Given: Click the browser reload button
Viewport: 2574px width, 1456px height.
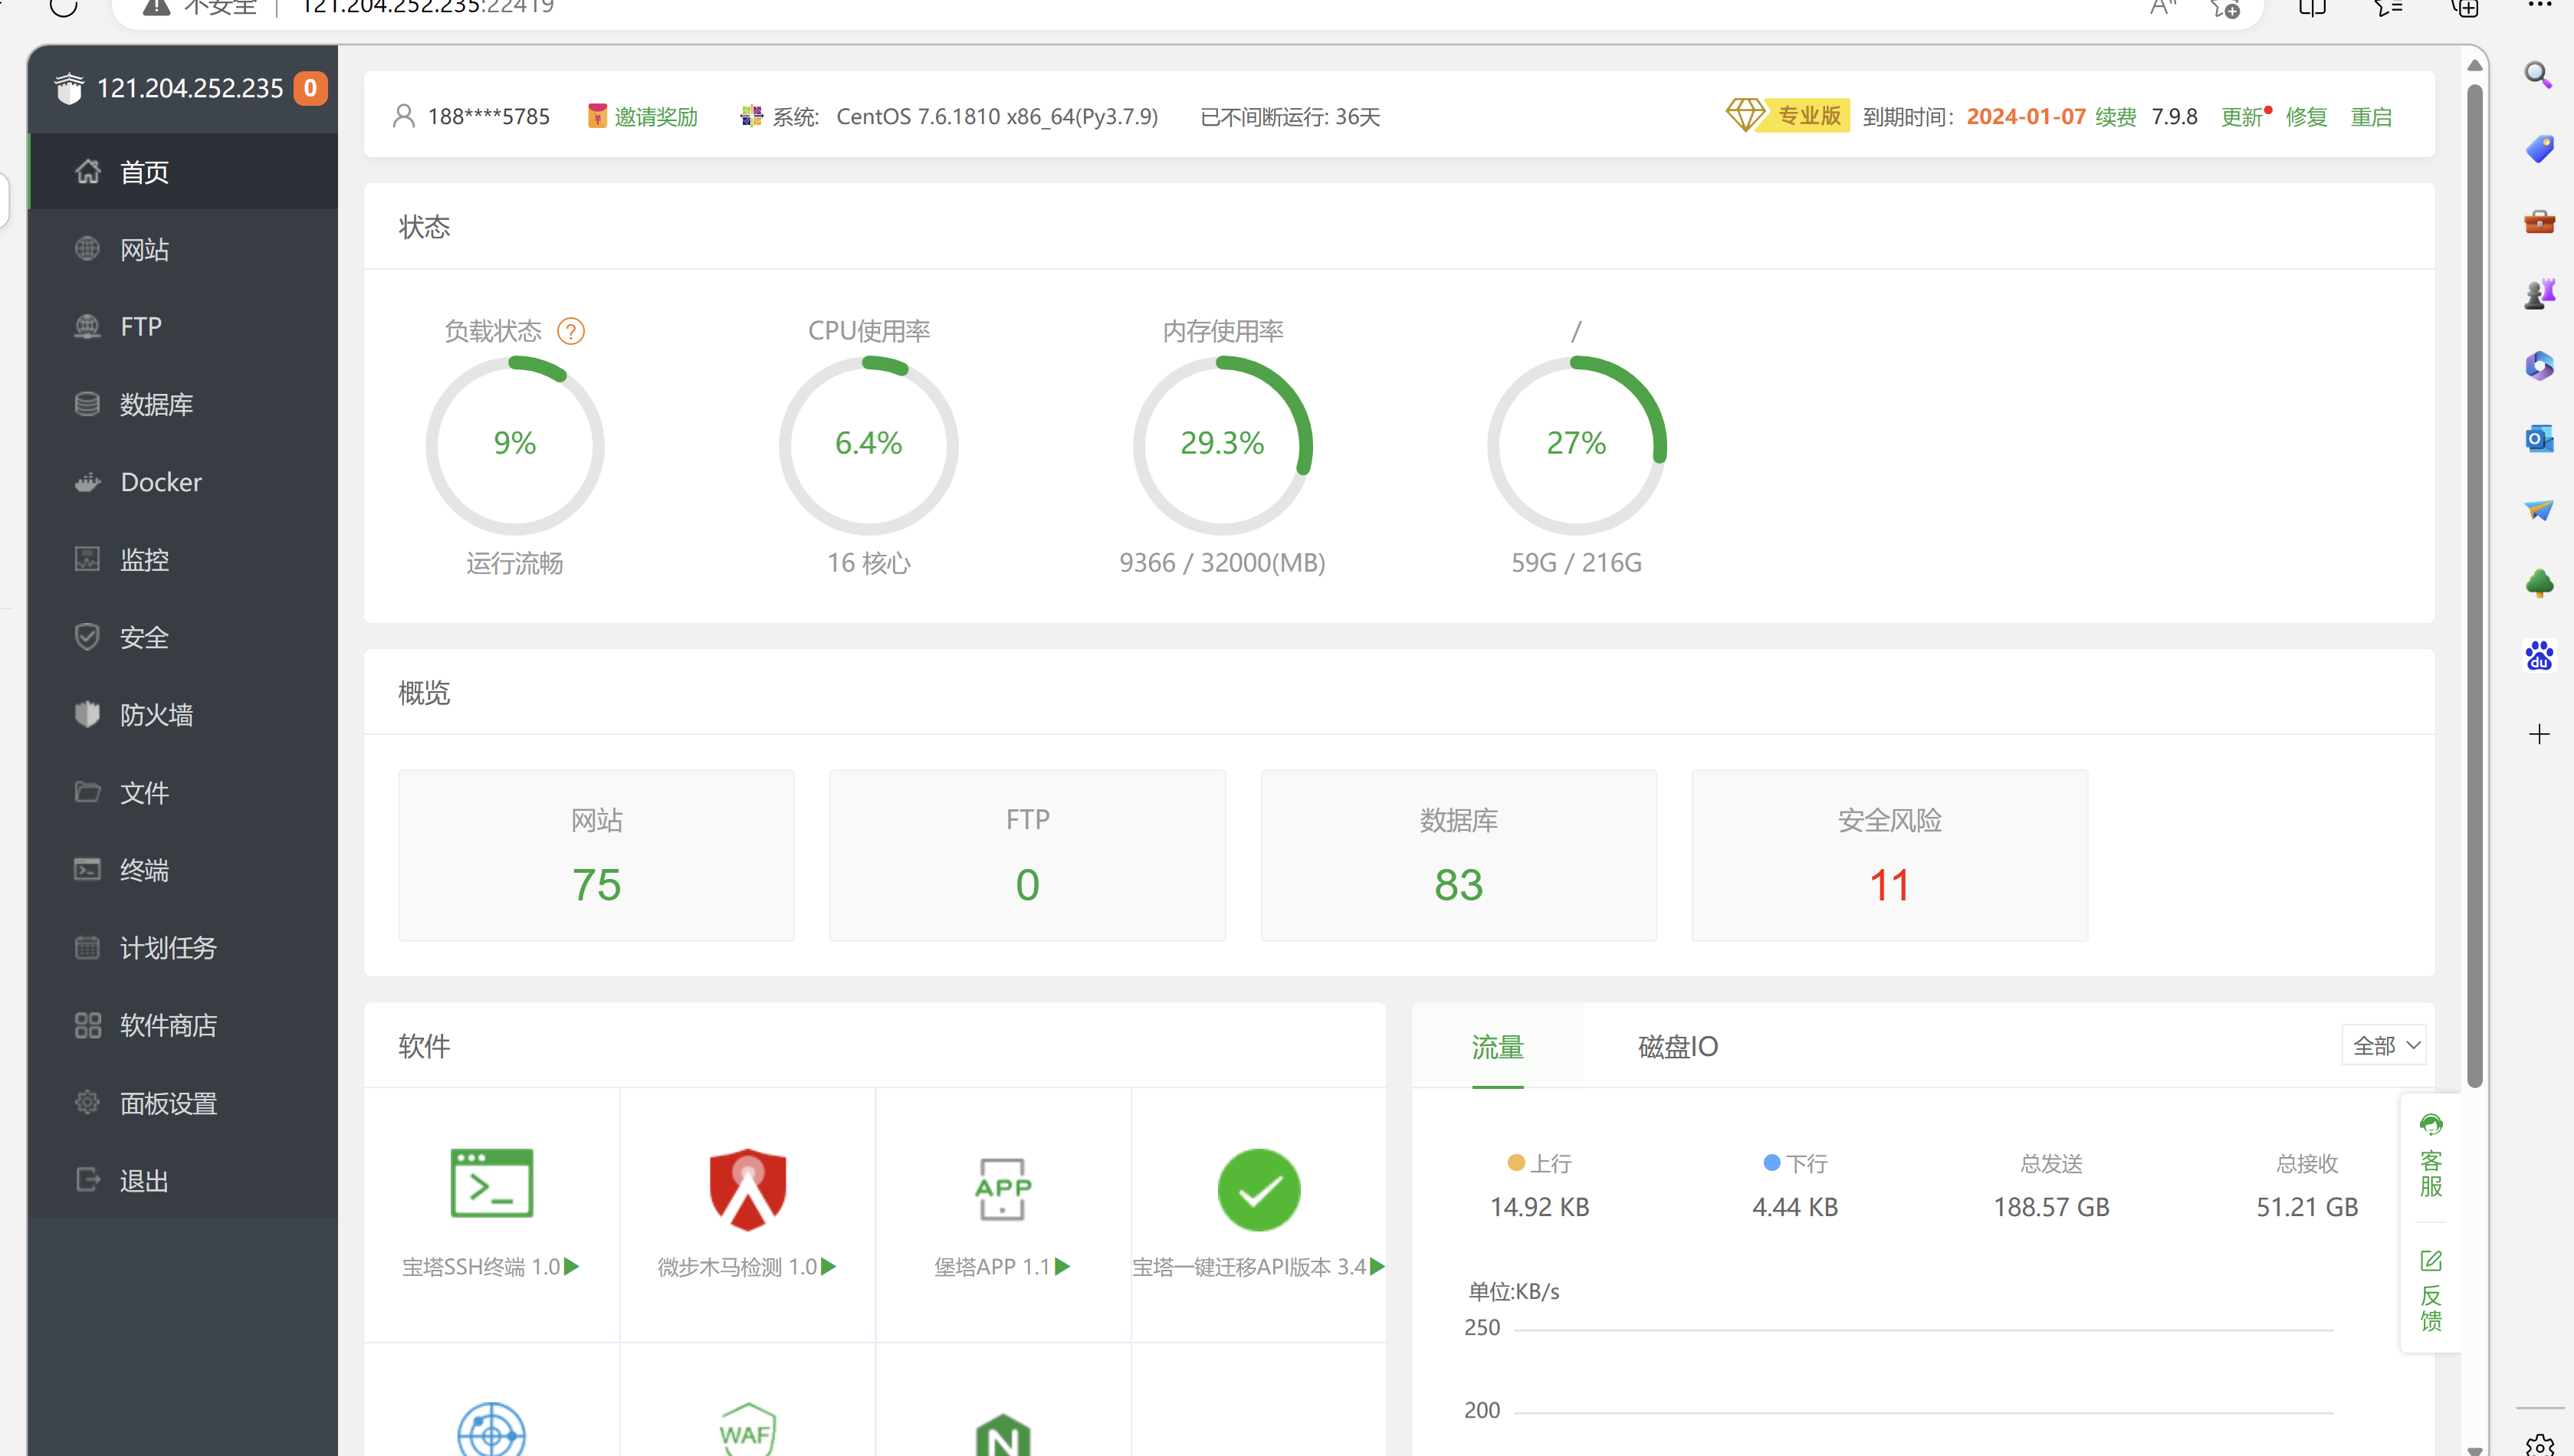Looking at the screenshot, I should pos(63,8).
